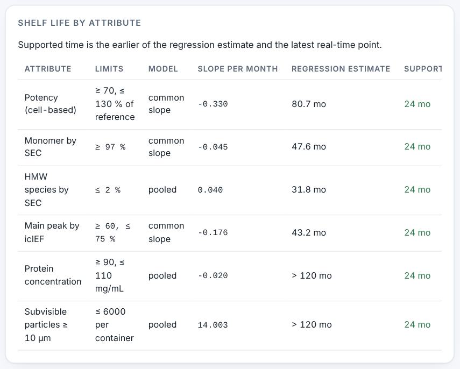The height and width of the screenshot is (369, 460).
Task: Select the Potency (cell-based) row label
Action: point(51,104)
